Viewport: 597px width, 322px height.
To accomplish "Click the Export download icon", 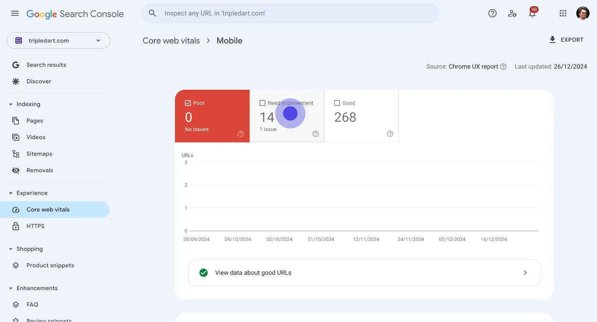I will pos(553,39).
